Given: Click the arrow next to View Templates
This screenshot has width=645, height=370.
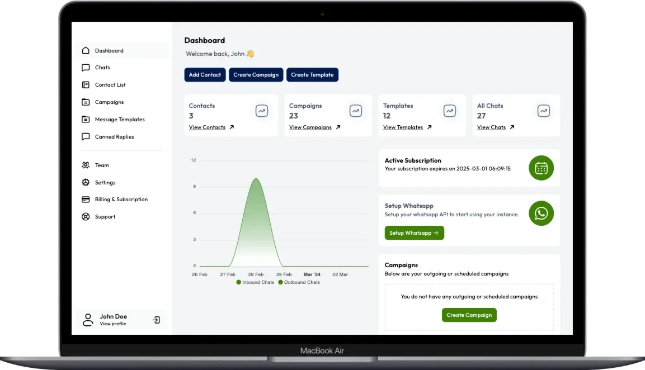Looking at the screenshot, I should pyautogui.click(x=430, y=127).
